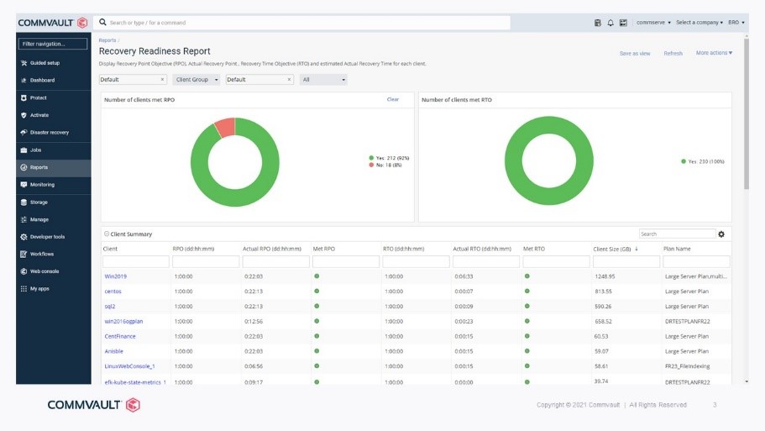This screenshot has width=765, height=431.
Task: Click Clear on RPO chart
Action: [393, 99]
